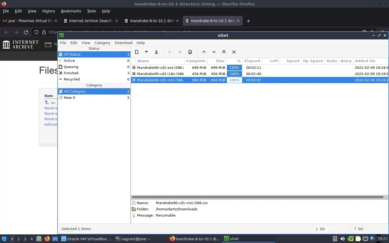Click the Speed column header
This screenshot has width=389, height=243.
(x=290, y=61)
